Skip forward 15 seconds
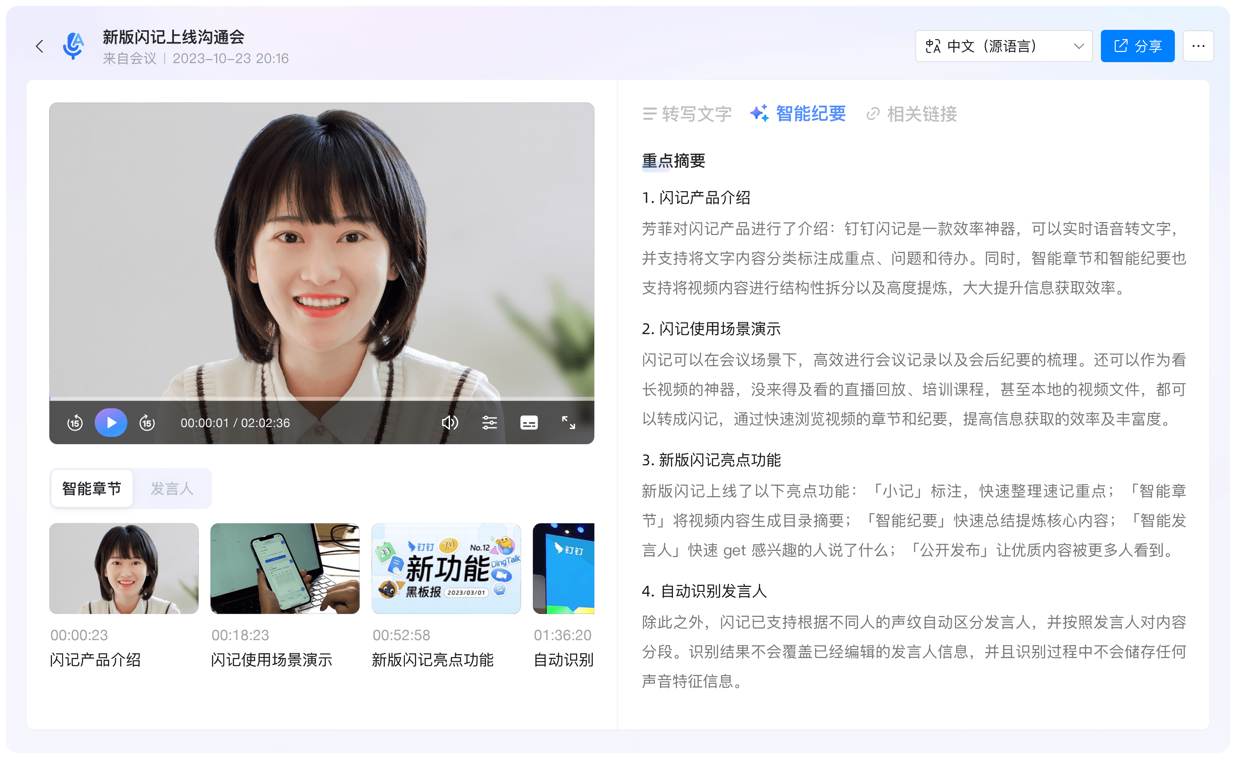The image size is (1236, 759). [x=147, y=423]
